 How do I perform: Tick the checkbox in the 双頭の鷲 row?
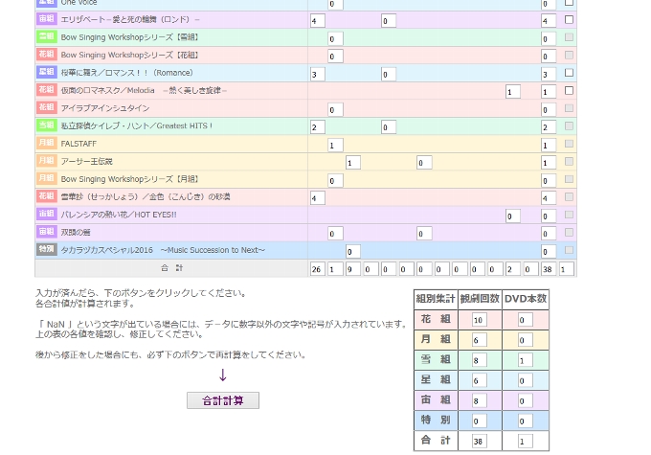tap(569, 232)
